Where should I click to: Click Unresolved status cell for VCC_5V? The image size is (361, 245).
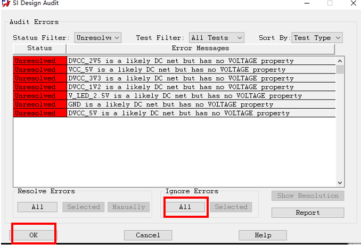pos(40,70)
